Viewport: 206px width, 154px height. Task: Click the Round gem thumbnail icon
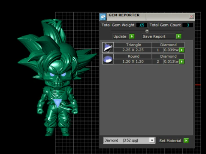tap(108, 59)
